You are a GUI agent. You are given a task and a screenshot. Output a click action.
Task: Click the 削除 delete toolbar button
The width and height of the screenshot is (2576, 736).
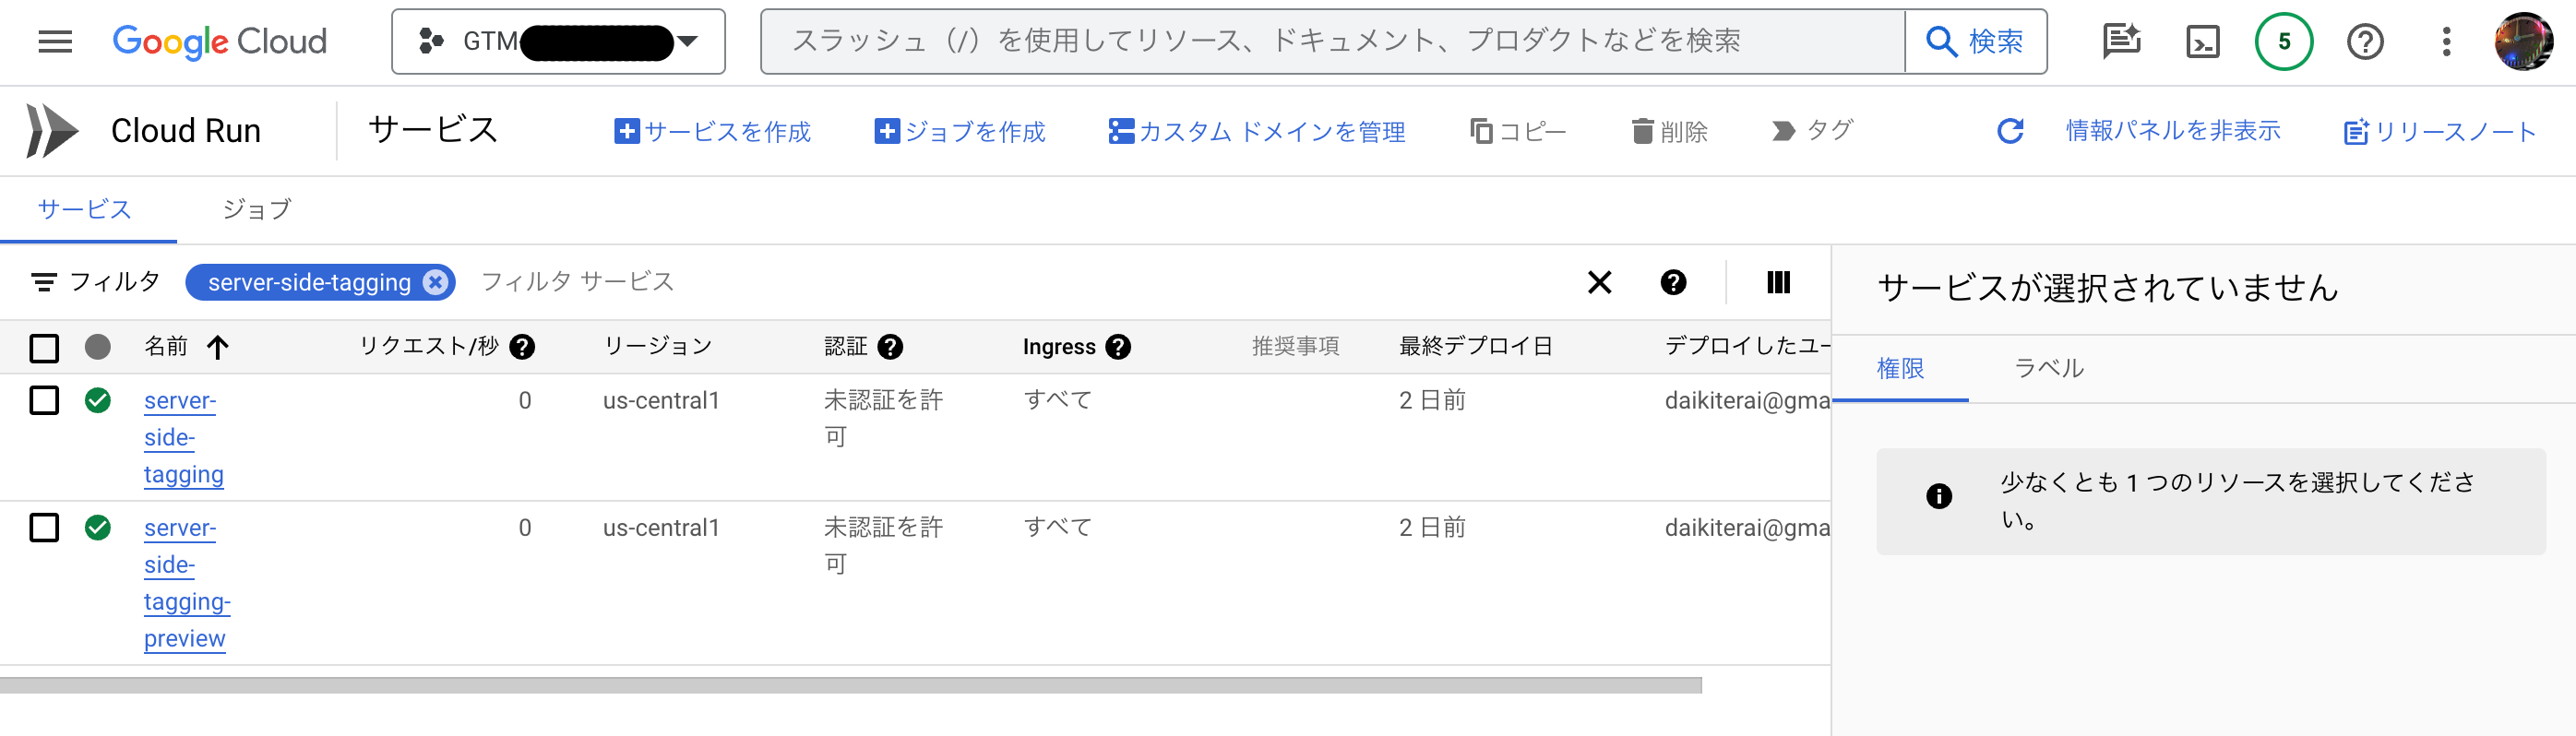click(x=1669, y=131)
